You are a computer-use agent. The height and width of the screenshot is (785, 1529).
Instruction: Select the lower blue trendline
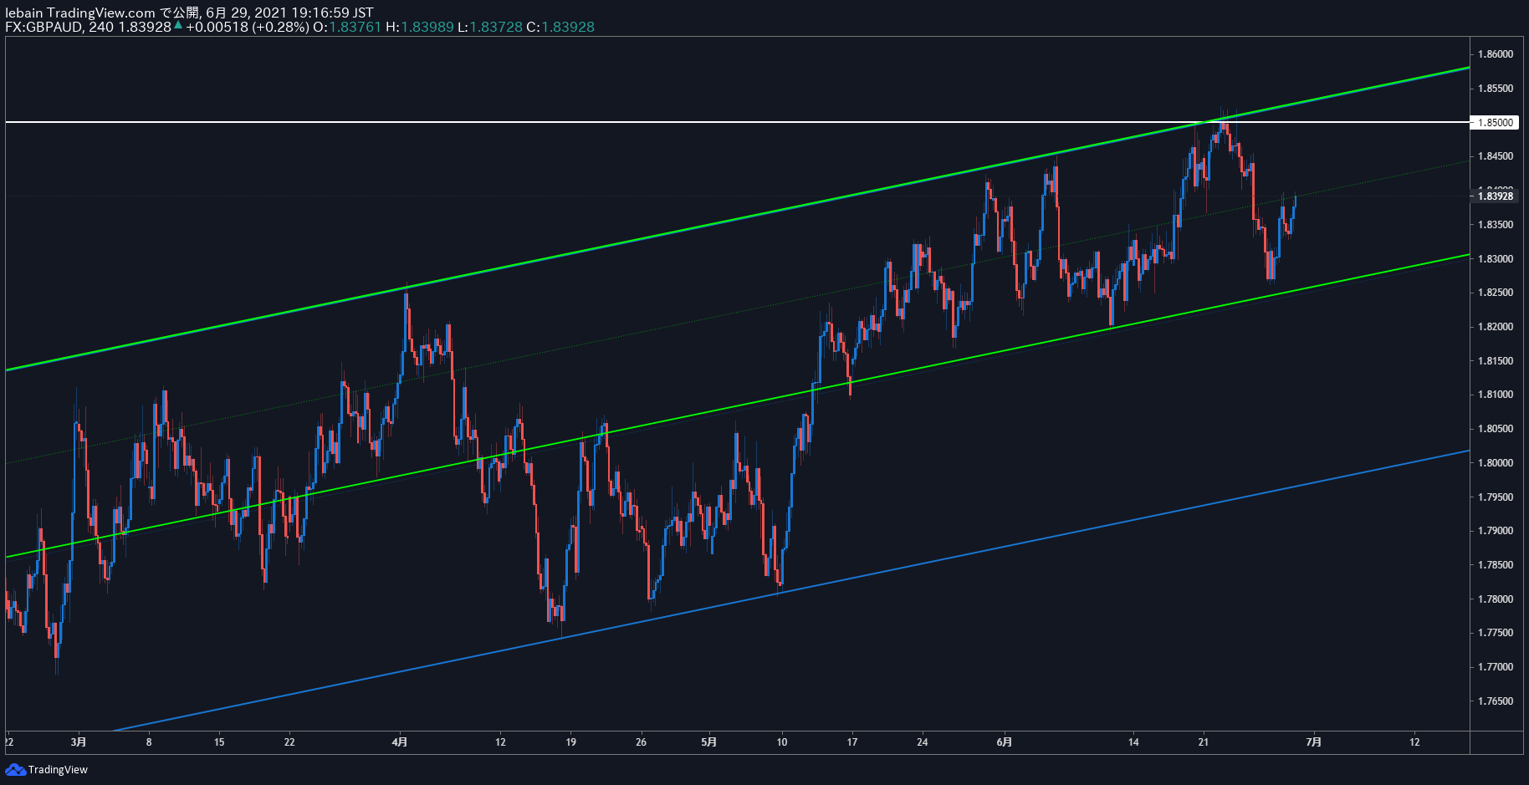coord(790,591)
